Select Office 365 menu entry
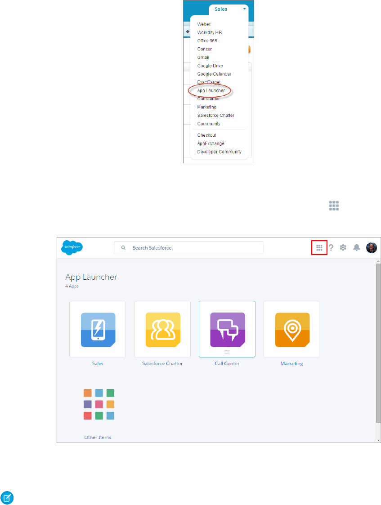Screen dimensions: 381x505 (x=207, y=41)
